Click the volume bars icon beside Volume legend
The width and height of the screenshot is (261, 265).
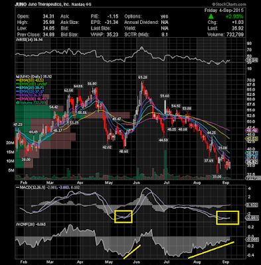pyautogui.click(x=17, y=103)
